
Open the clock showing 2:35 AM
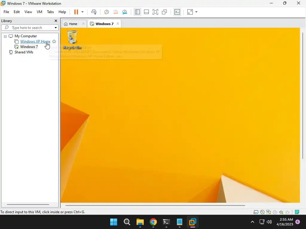tap(285, 222)
